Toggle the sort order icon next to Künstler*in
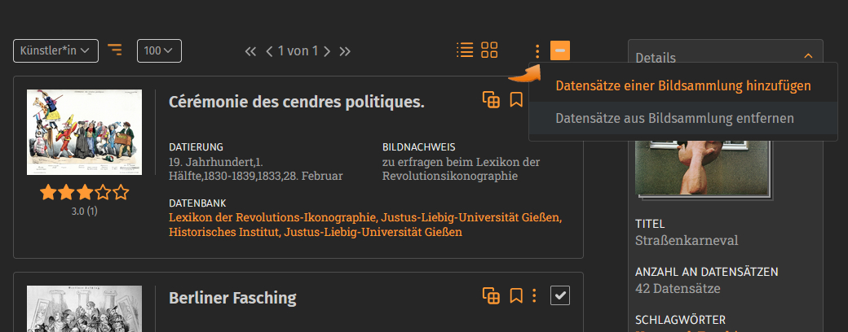 [115, 50]
